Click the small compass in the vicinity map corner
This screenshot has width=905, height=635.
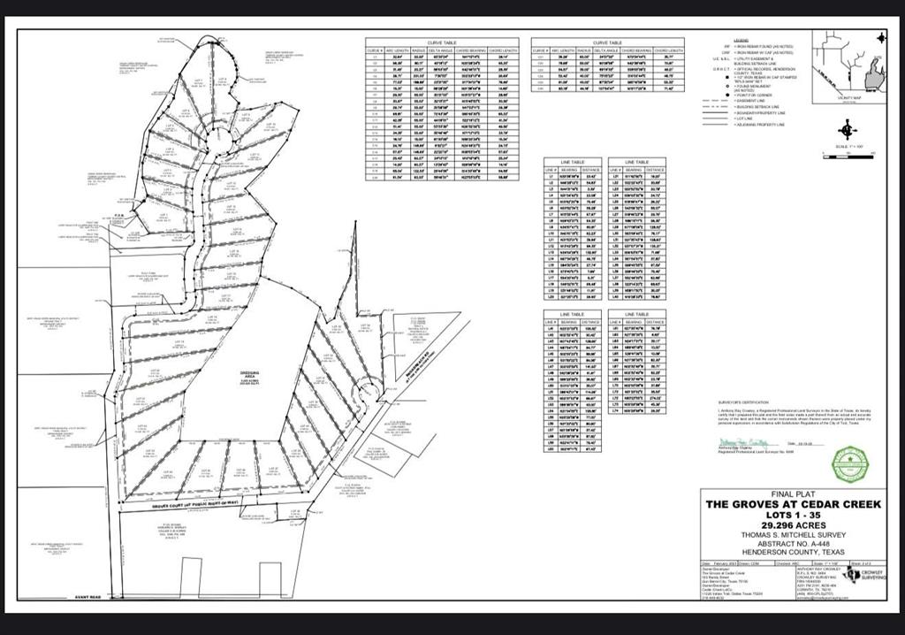tap(881, 38)
